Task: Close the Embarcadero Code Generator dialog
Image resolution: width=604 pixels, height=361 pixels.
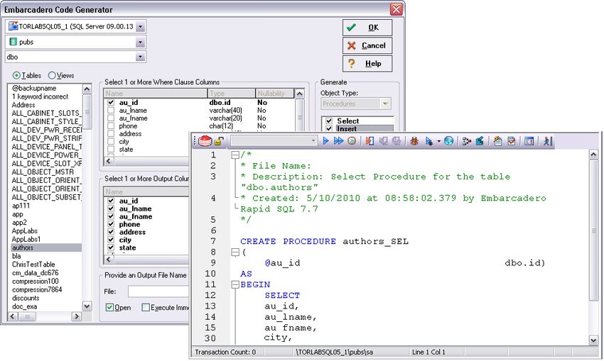Action: (x=397, y=9)
